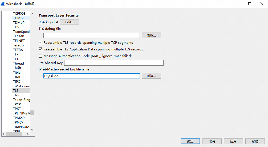Click the 确定 confirm button
268x147 pixels.
pyautogui.click(x=190, y=141)
